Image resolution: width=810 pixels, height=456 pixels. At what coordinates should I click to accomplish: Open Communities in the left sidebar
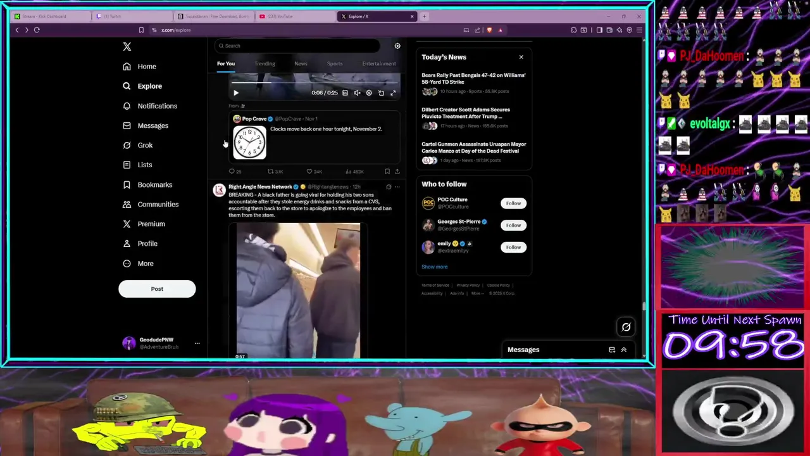click(x=151, y=204)
